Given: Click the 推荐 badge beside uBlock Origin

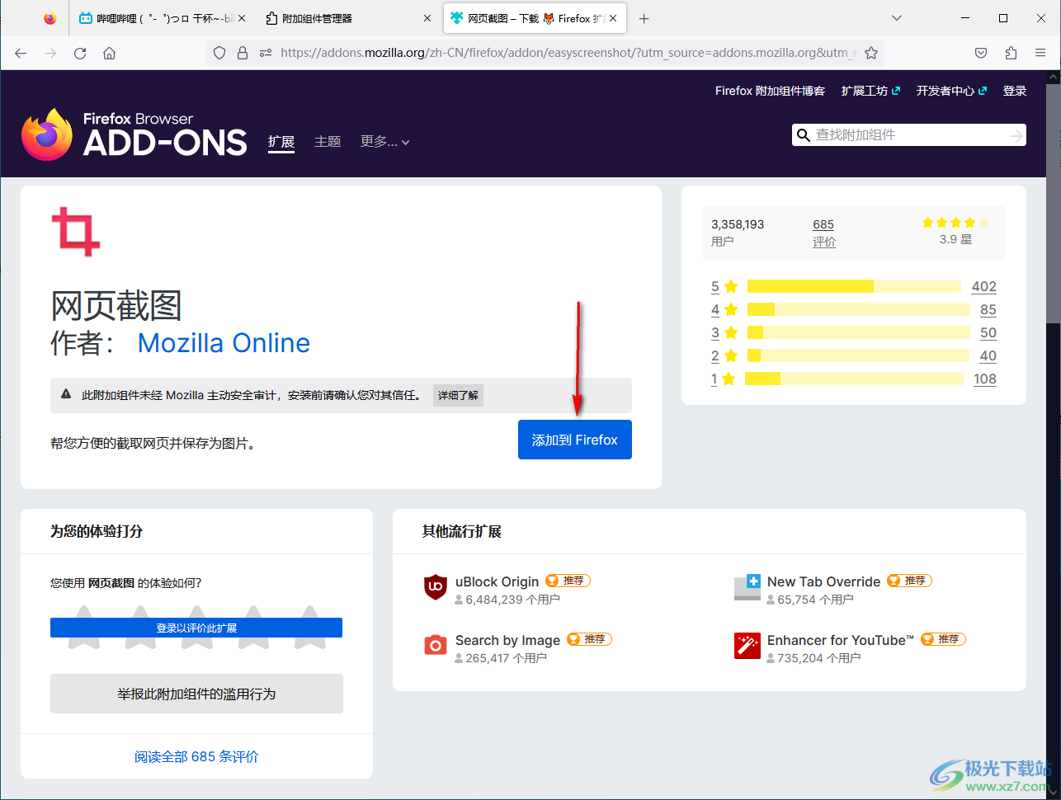Looking at the screenshot, I should pos(568,581).
